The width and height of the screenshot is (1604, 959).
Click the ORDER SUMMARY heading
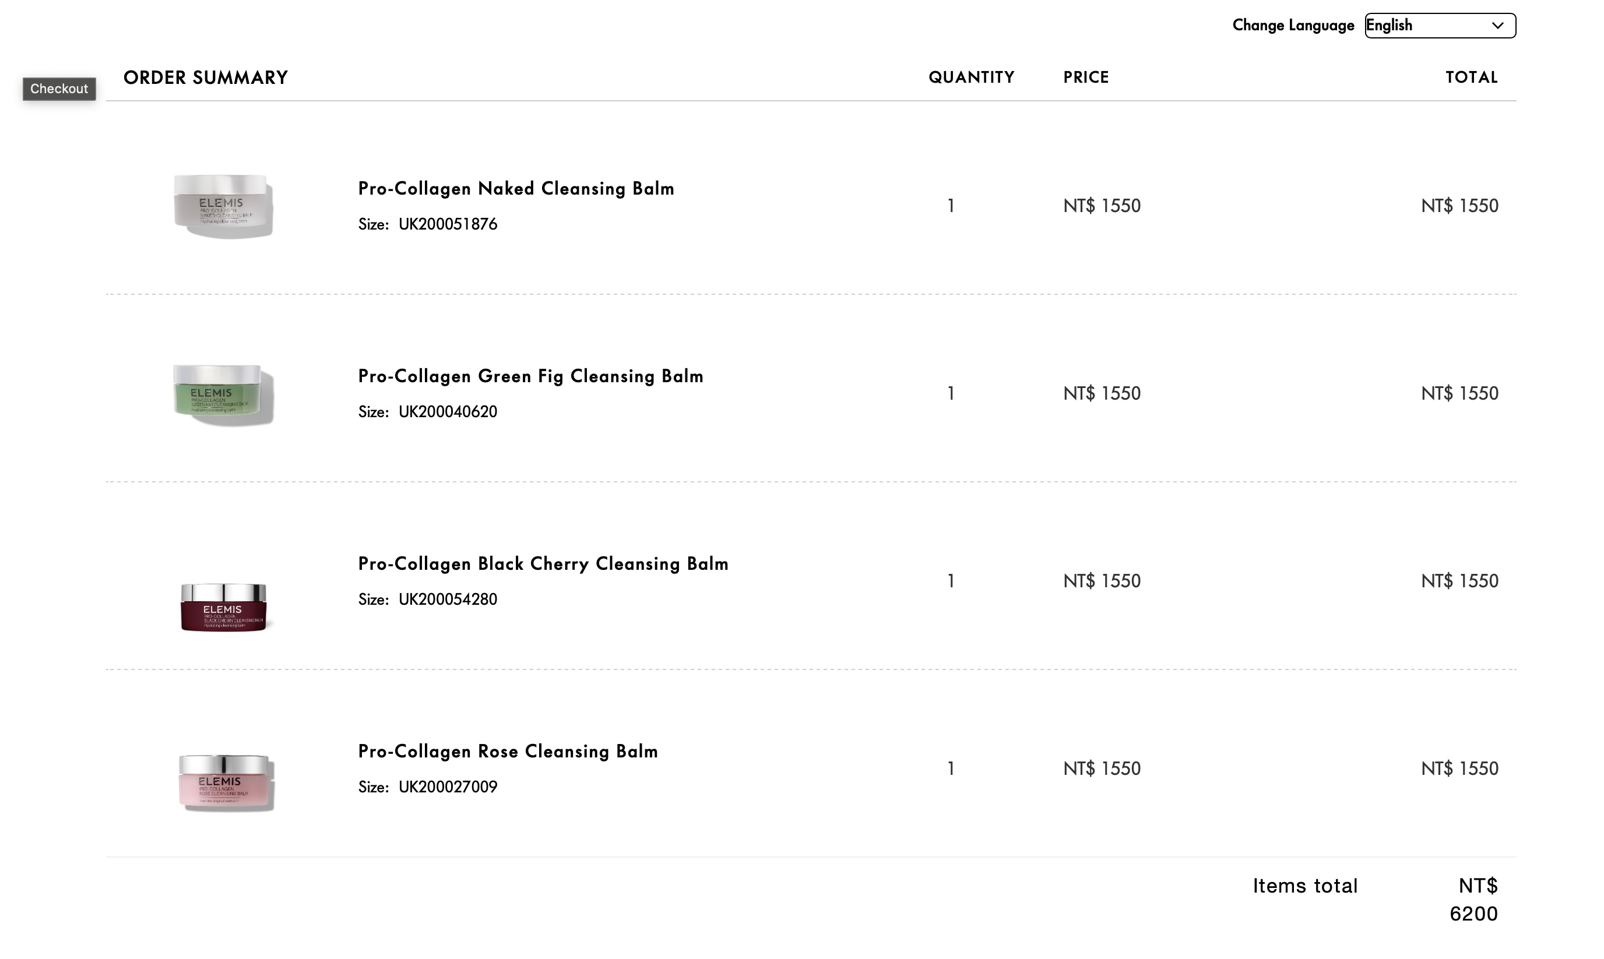pyautogui.click(x=206, y=77)
